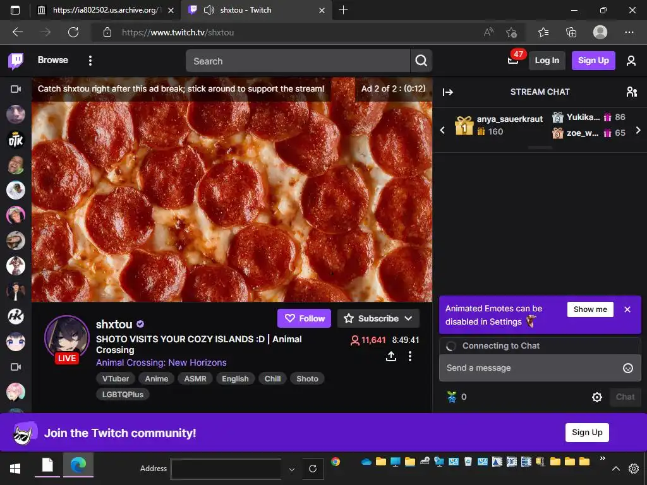
Task: Open browser collections
Action: 571,32
